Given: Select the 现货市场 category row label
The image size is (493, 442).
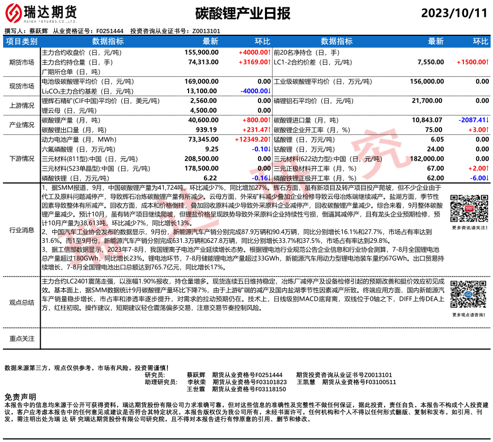Looking at the screenshot, I should tap(22, 86).
